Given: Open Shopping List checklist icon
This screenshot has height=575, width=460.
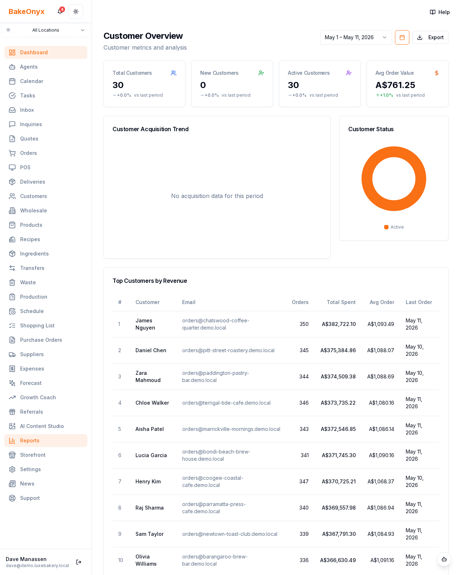Looking at the screenshot, I should pos(12,326).
